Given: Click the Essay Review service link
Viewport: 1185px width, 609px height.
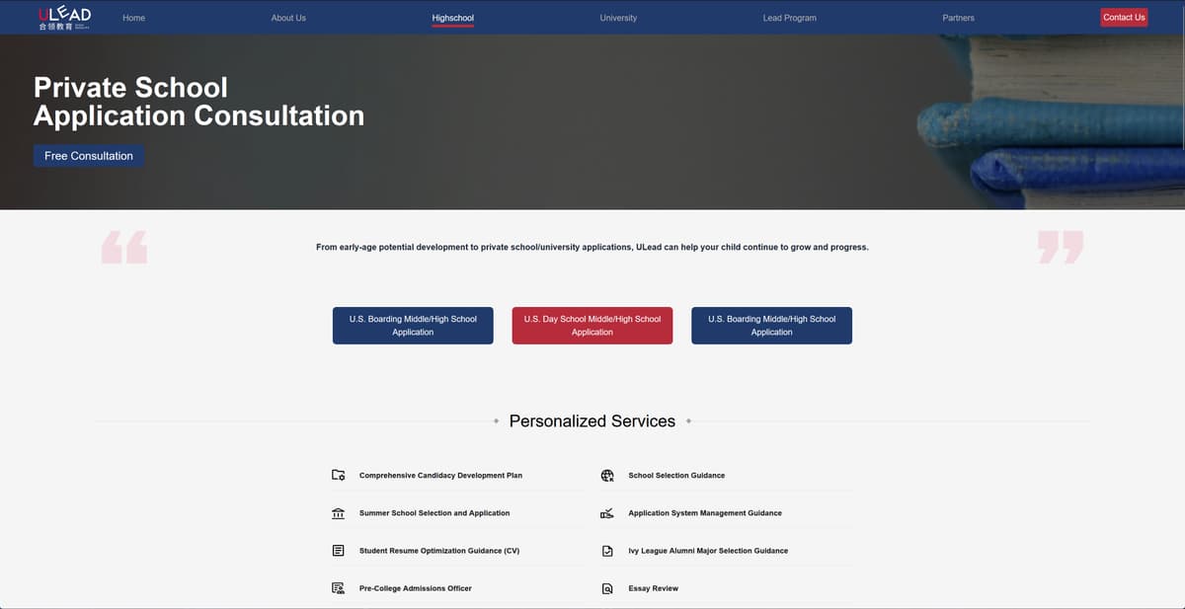Looking at the screenshot, I should (x=654, y=587).
